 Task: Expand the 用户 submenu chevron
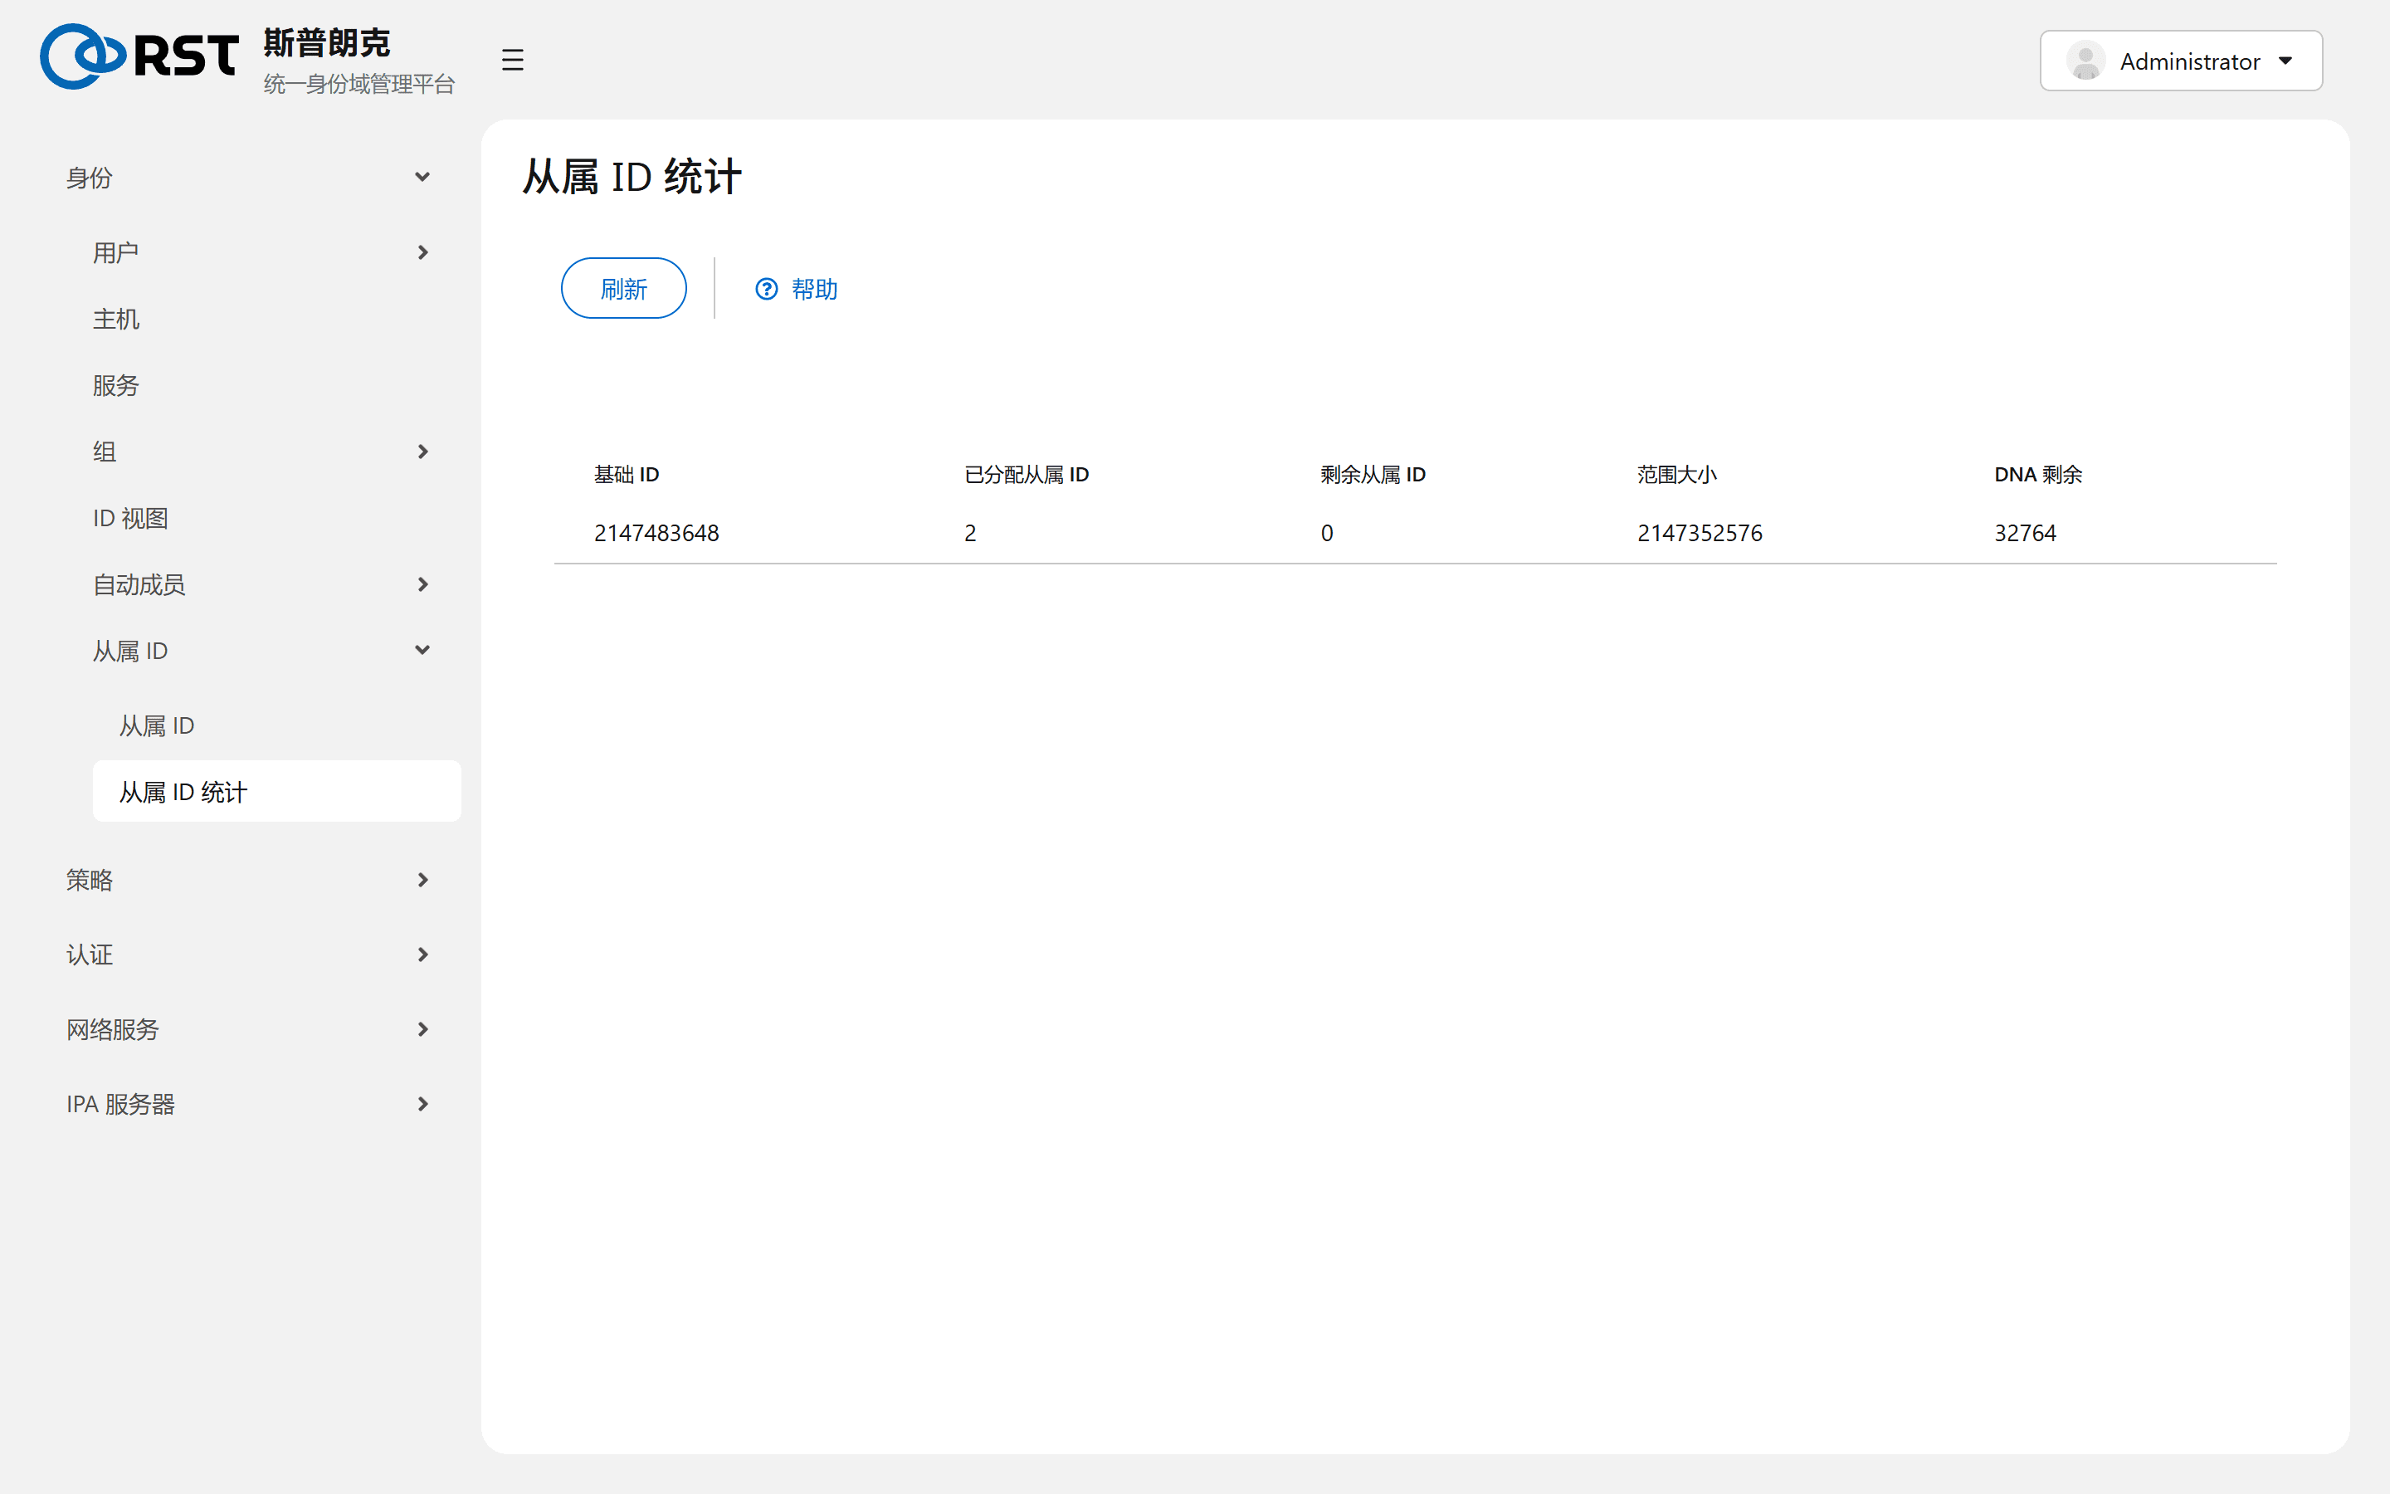click(x=422, y=253)
